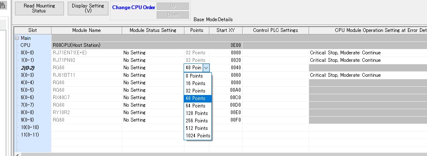Click No Setting for RY10R2 row

(153, 112)
